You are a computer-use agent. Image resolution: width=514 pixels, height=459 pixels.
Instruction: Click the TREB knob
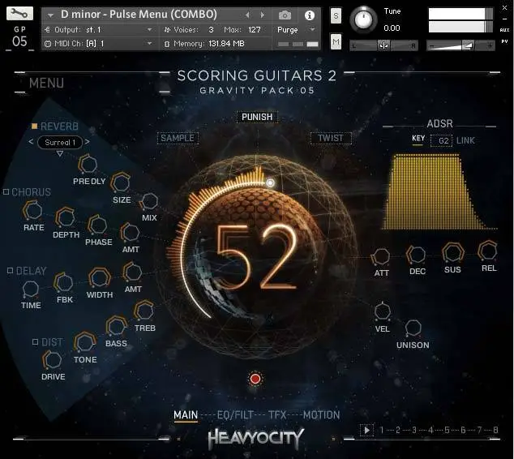pyautogui.click(x=144, y=311)
